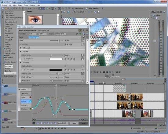Screen dimensions: 168x134
Task: Click the bottom transport play button
Action: tap(46, 128)
